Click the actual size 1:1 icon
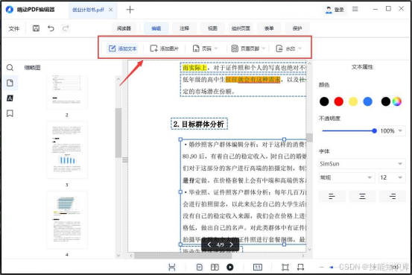The height and width of the screenshot is (275, 412). [x=258, y=268]
